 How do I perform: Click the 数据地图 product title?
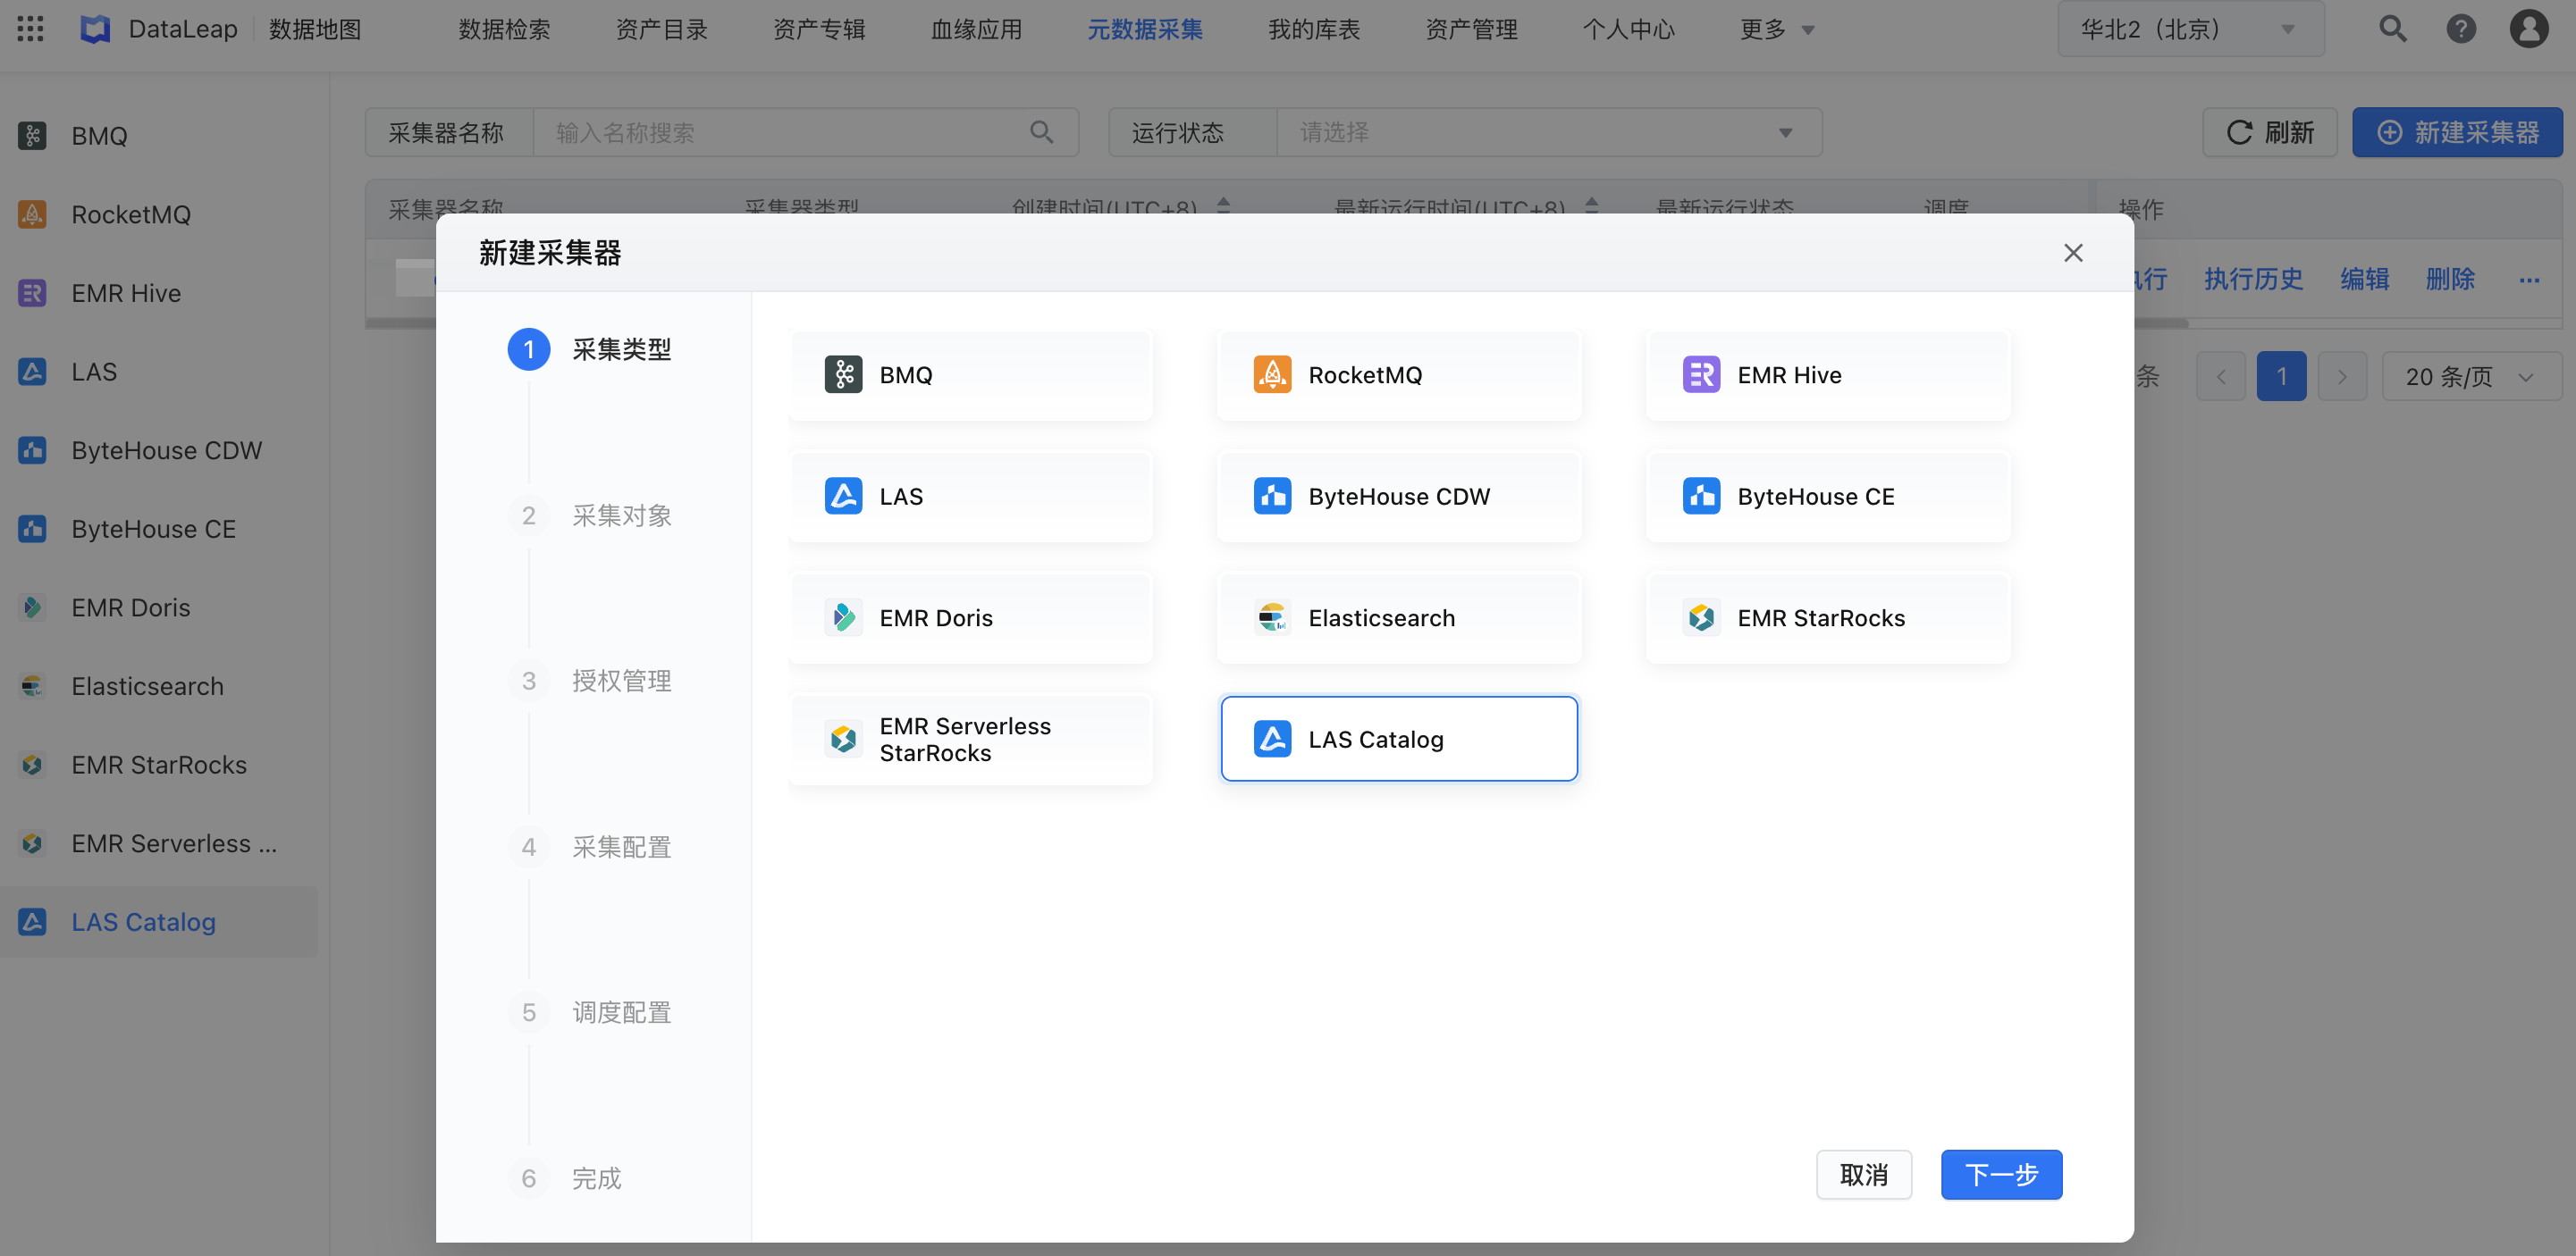click(315, 29)
